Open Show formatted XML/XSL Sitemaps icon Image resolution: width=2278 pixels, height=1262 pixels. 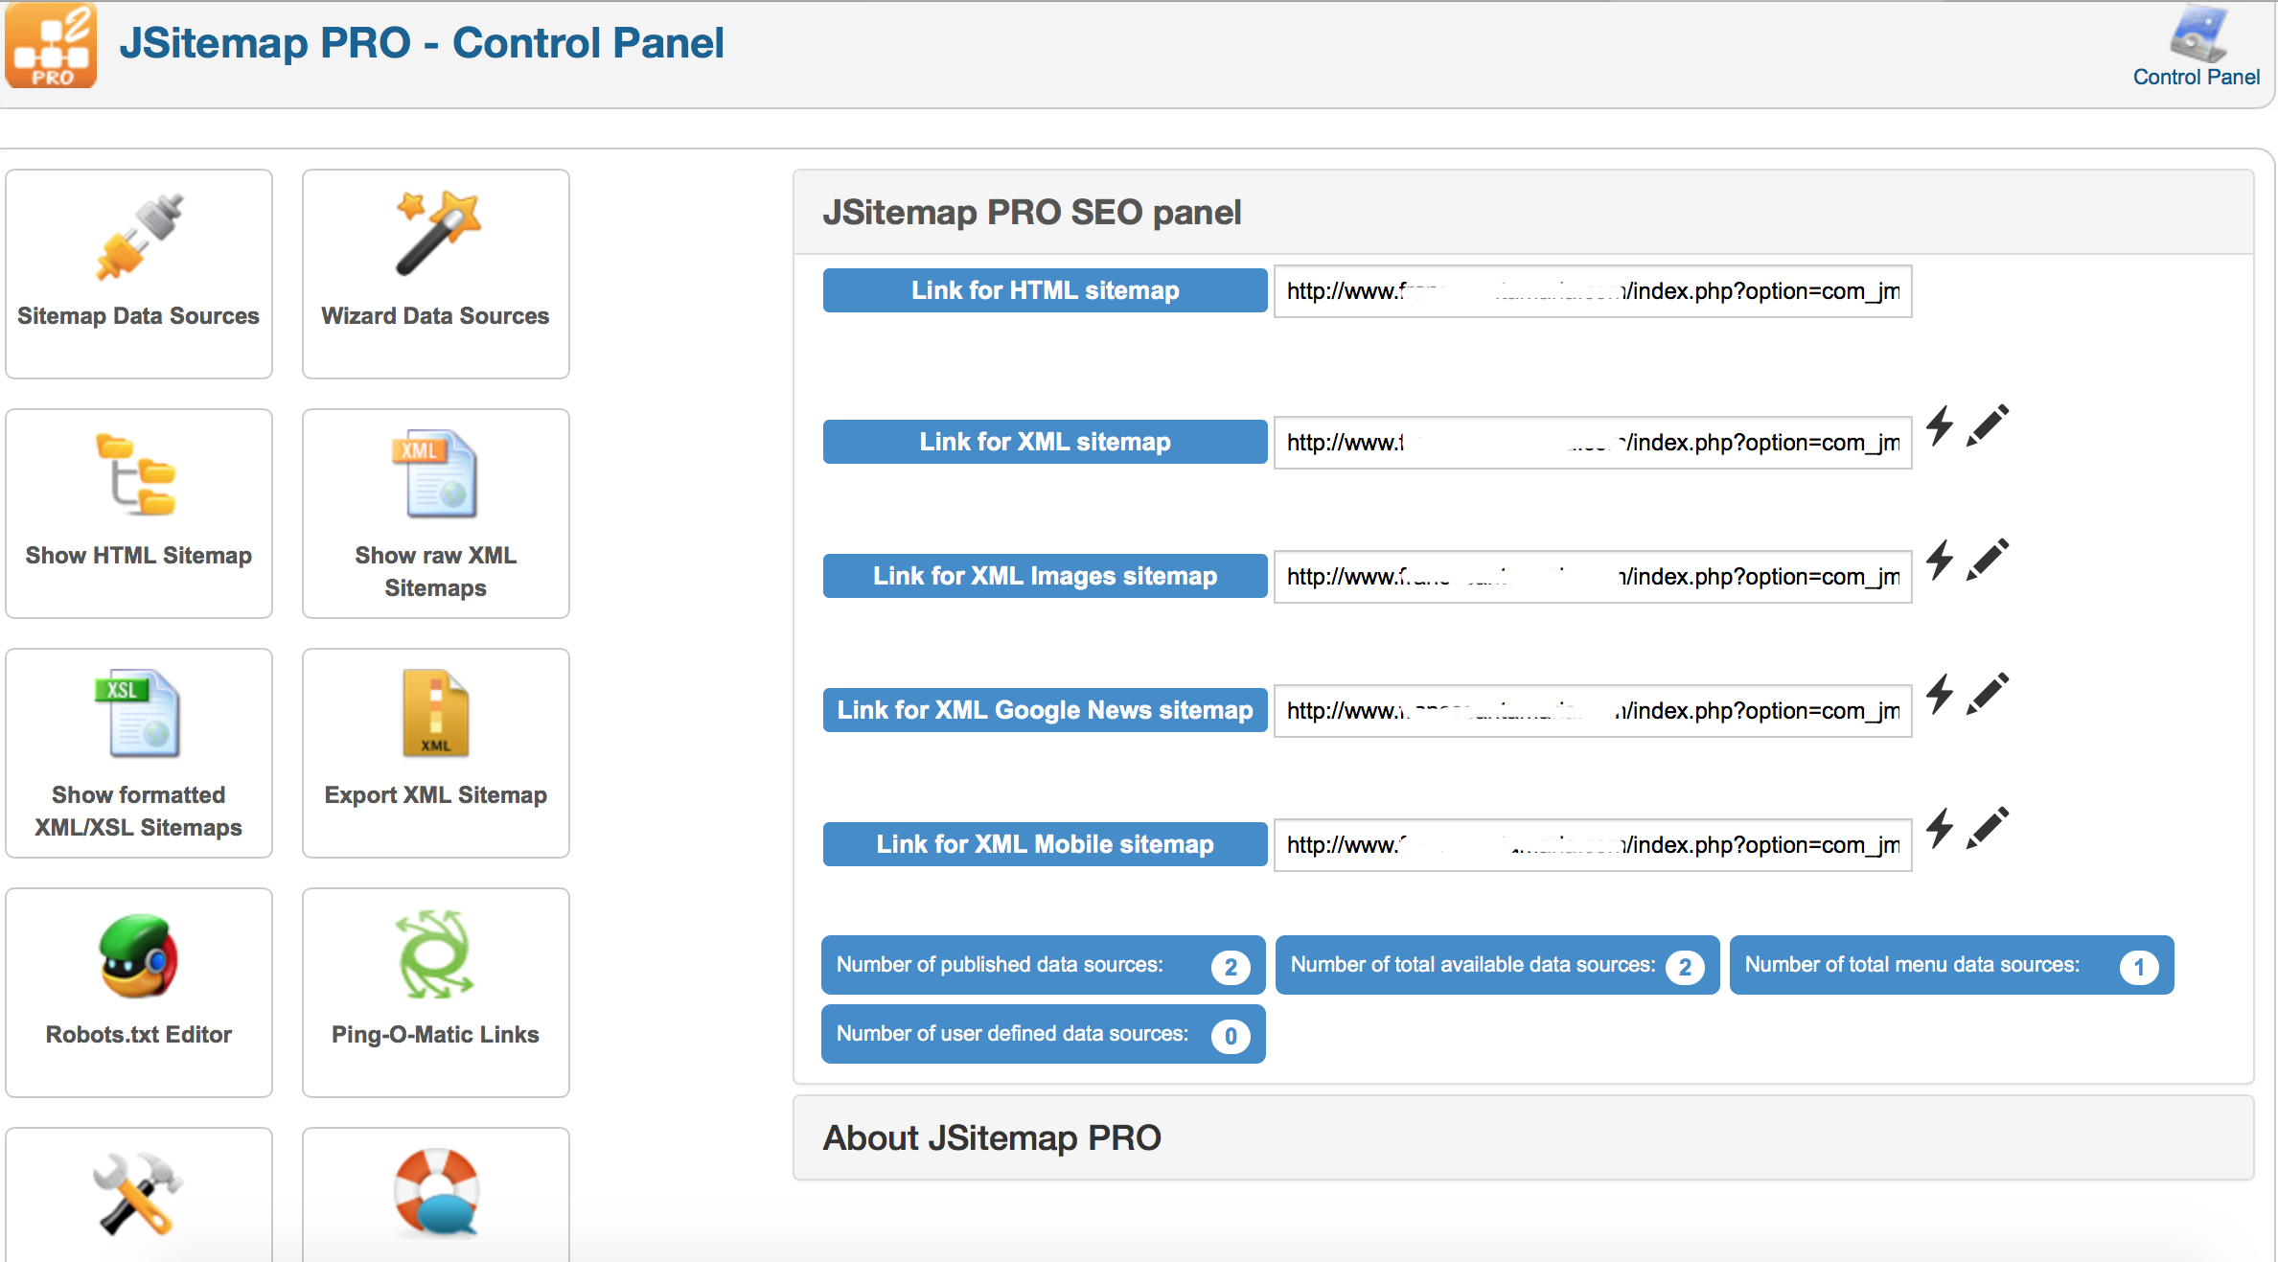coord(139,715)
